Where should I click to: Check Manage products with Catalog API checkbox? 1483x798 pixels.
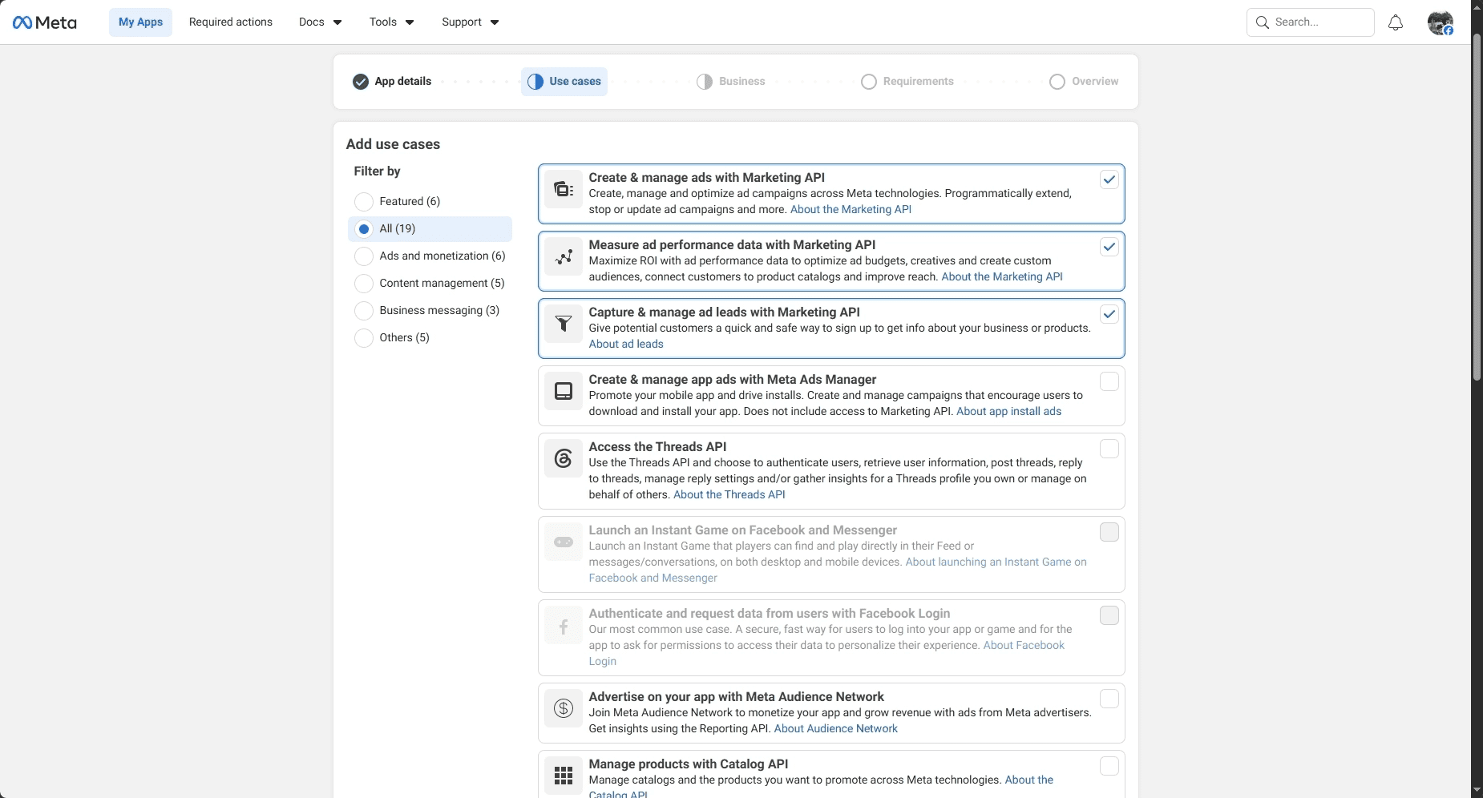[1109, 766]
